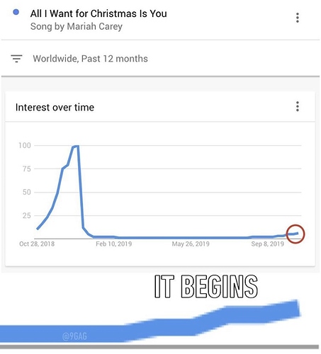Click the Sep 8, 2019 axis label
This screenshot has width=321, height=354.
pyautogui.click(x=267, y=244)
